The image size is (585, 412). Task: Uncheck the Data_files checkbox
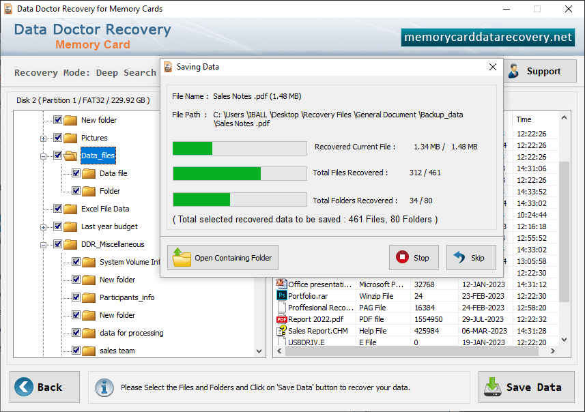coord(57,155)
